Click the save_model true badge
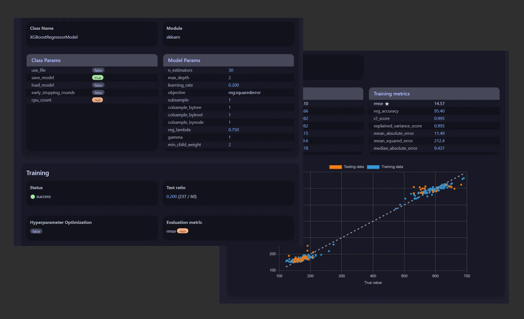Image resolution: width=524 pixels, height=319 pixels. point(98,78)
